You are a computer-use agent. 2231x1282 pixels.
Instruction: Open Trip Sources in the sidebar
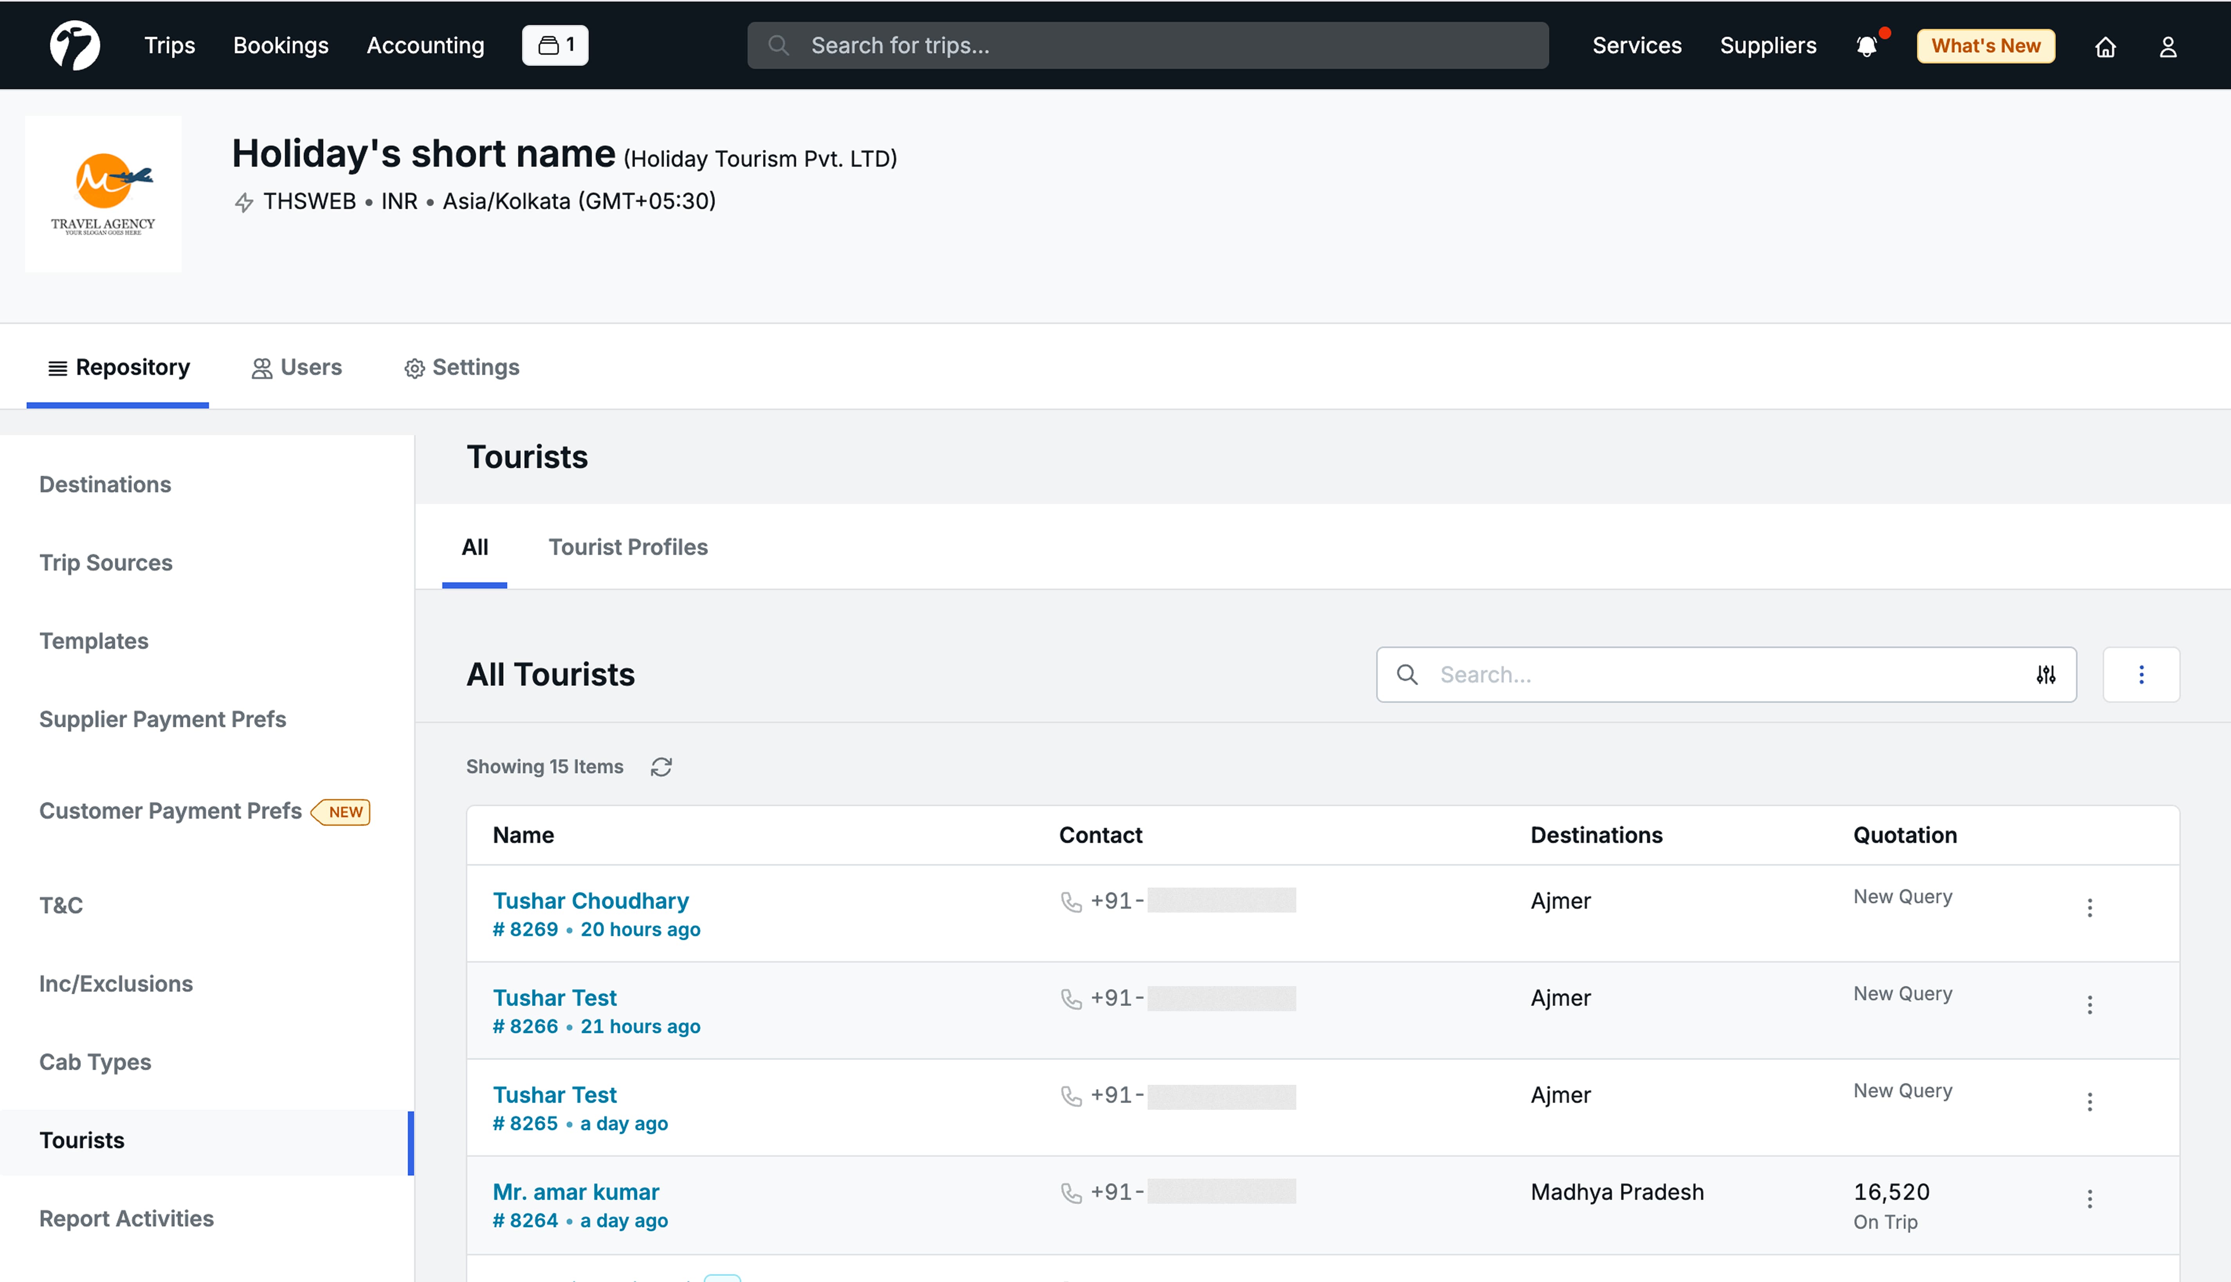[x=106, y=563]
